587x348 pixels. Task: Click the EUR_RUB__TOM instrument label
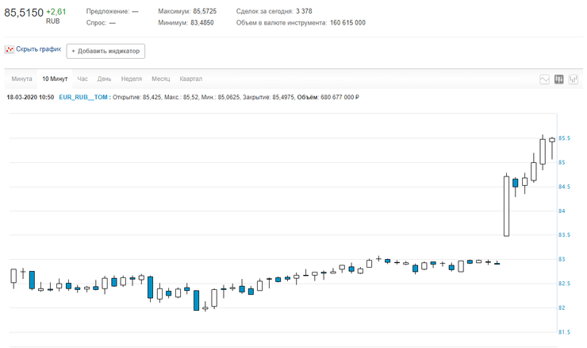[x=84, y=97]
